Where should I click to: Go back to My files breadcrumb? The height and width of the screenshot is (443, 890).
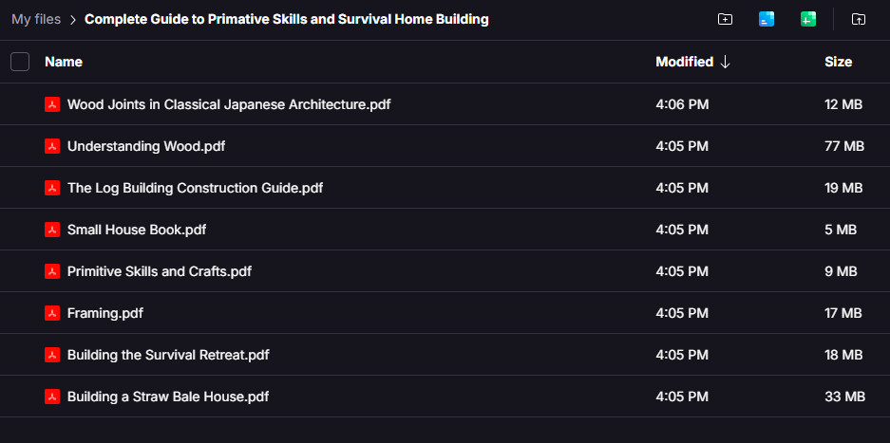pyautogui.click(x=34, y=19)
